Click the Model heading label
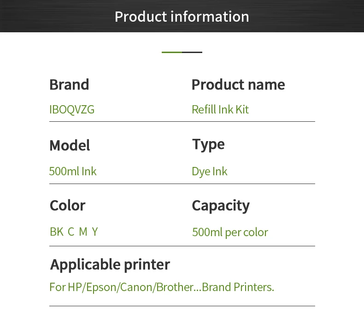 (x=70, y=145)
